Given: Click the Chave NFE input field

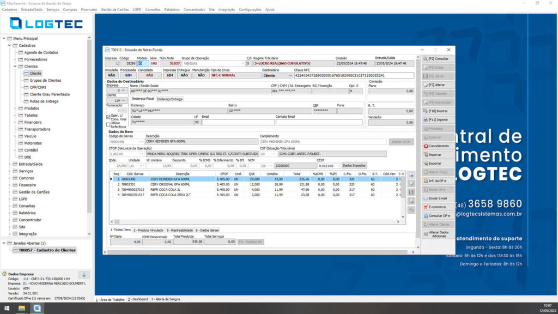Looking at the screenshot, I should pos(354,75).
